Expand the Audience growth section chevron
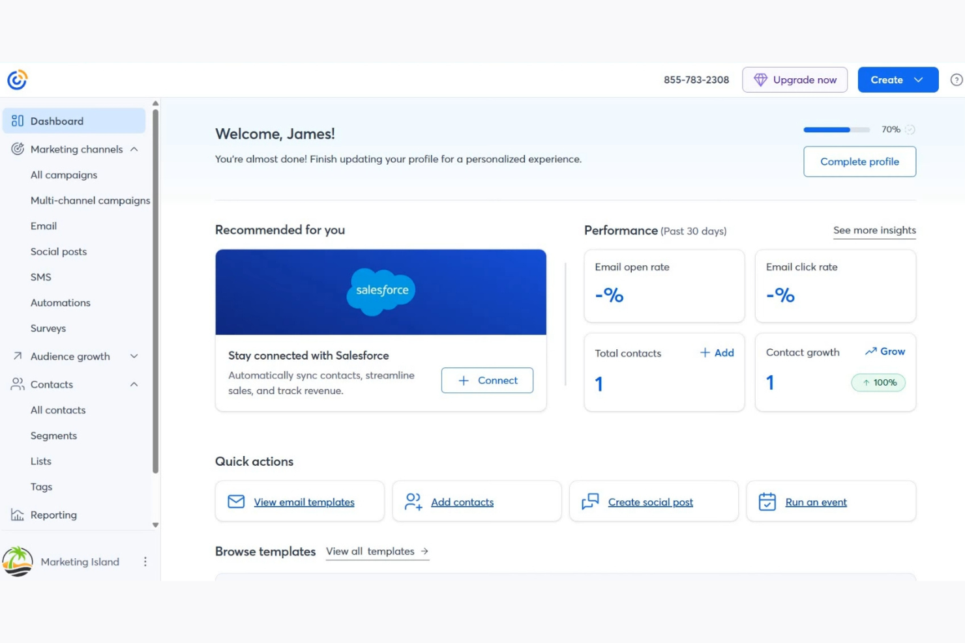The width and height of the screenshot is (965, 643). tap(134, 356)
